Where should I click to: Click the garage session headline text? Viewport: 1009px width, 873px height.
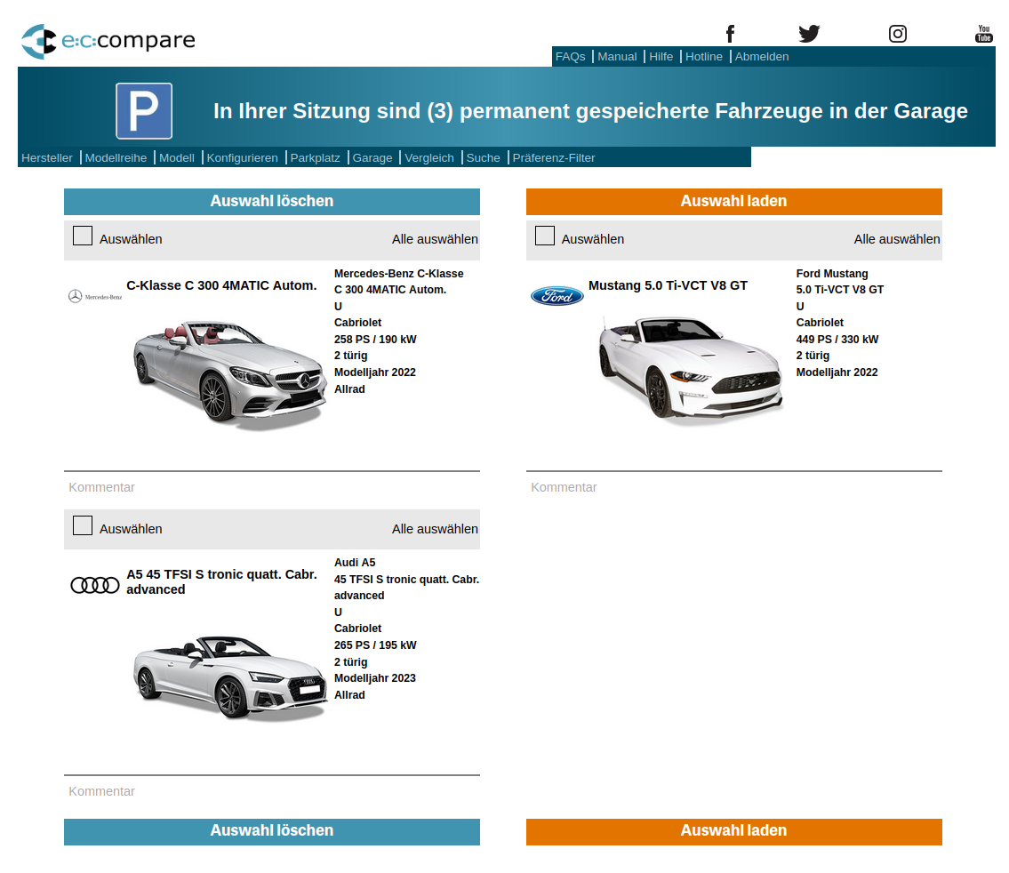(590, 111)
